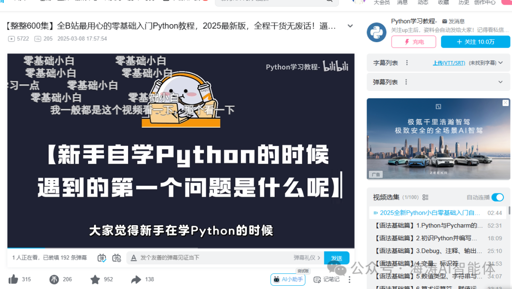
Task: Click the 上传(VTT/SRT) subtitle upload link
Action: (x=449, y=62)
